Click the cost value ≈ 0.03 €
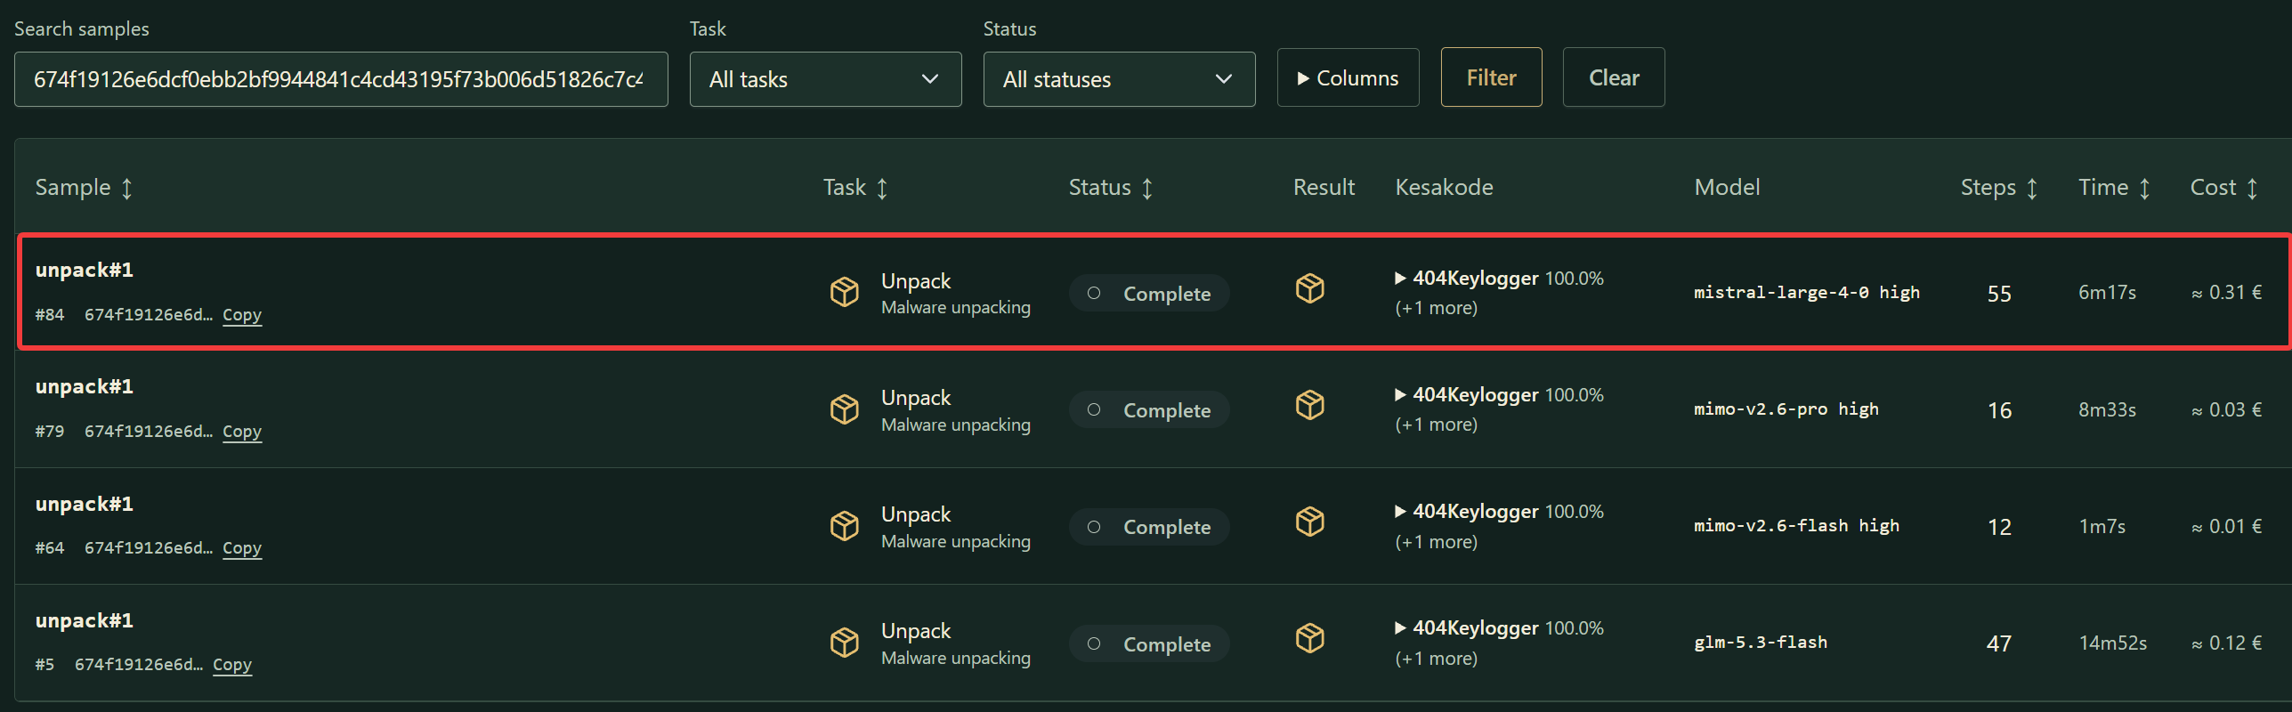 click(2226, 409)
